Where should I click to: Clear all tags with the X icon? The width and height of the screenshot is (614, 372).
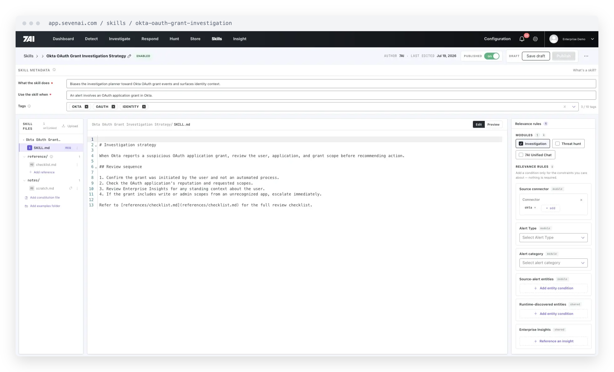(x=565, y=107)
